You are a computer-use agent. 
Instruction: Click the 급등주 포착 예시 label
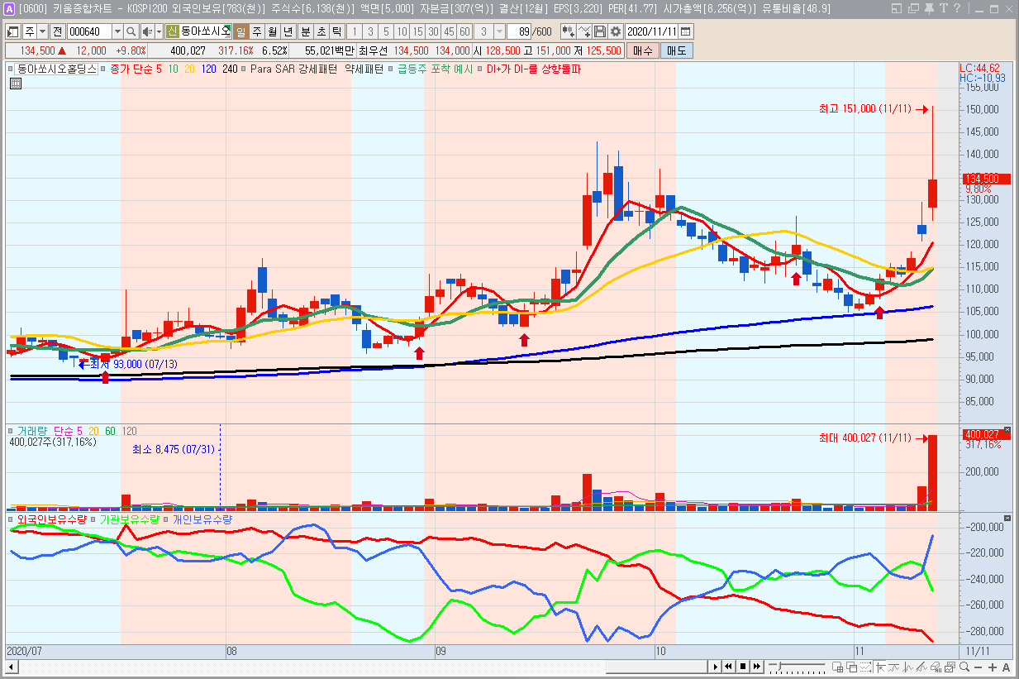tap(435, 69)
